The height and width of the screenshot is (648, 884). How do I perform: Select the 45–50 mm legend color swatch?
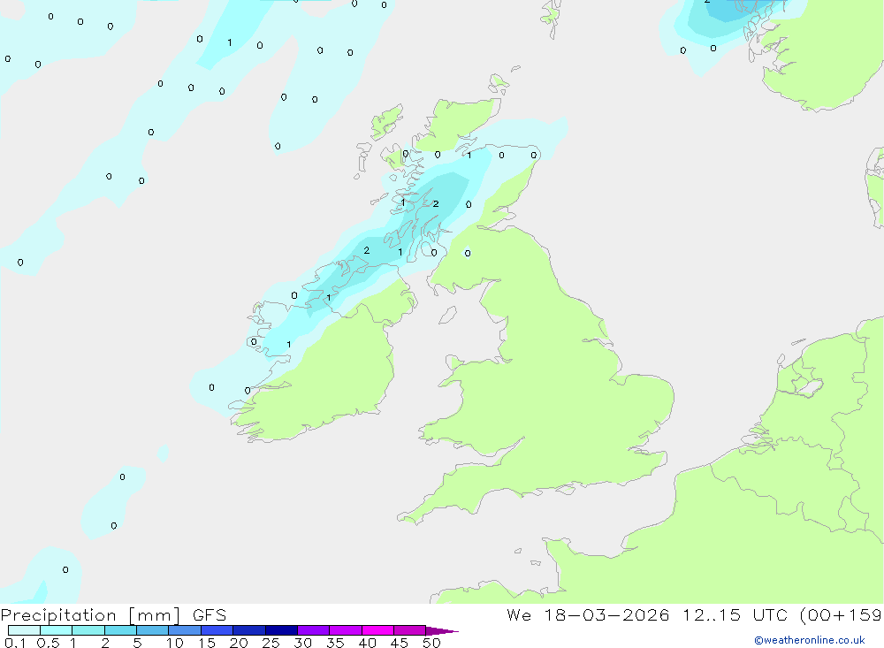(410, 630)
